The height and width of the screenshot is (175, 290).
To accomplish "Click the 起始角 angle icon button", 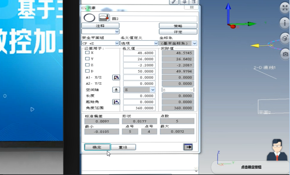I will 116,102.
